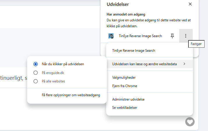
Task: Close the Udvidelser panel
Action: tap(190, 4)
